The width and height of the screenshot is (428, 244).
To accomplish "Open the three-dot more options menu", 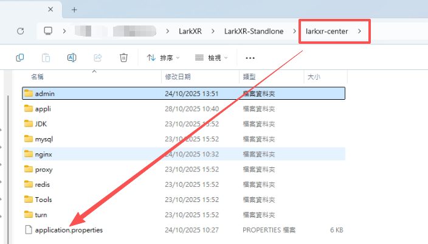I will click(x=249, y=58).
